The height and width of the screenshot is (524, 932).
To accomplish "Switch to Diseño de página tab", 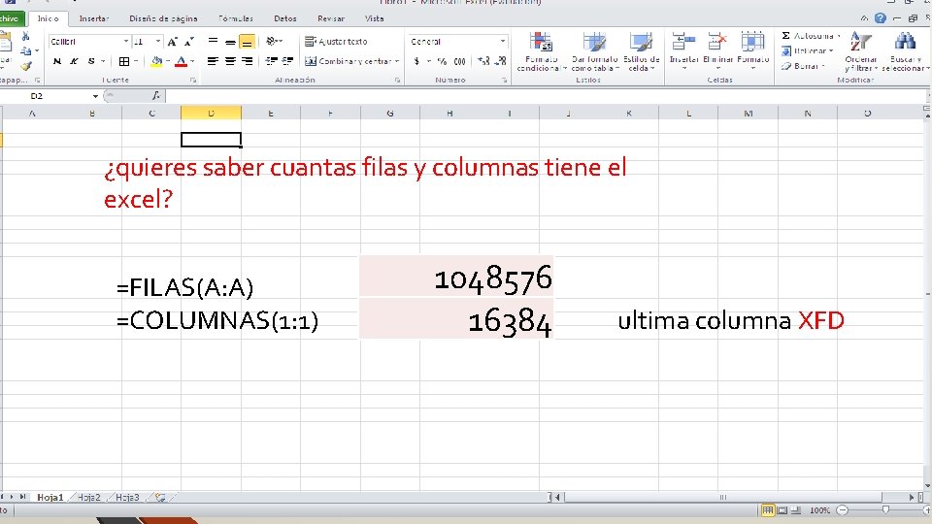I will pyautogui.click(x=163, y=18).
